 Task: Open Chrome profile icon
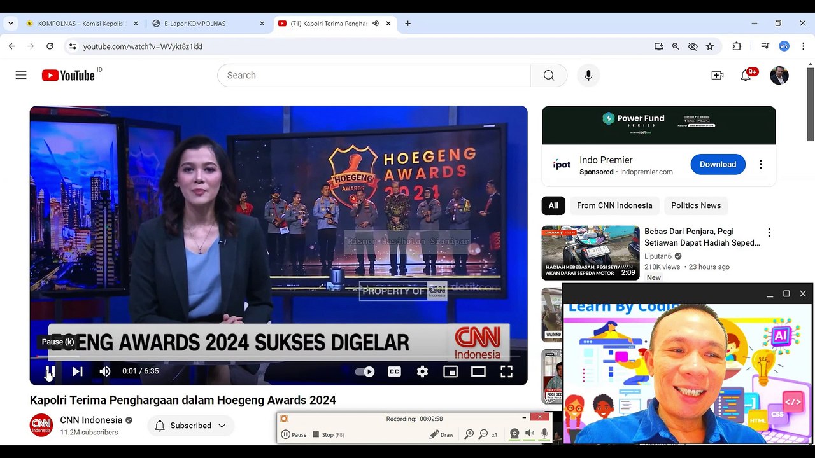(x=784, y=46)
